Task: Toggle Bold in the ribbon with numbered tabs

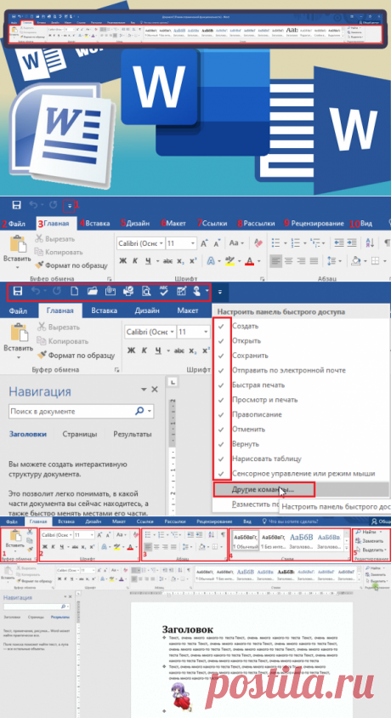Action: coord(122,261)
